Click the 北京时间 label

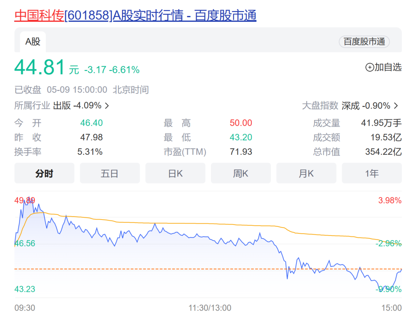(x=131, y=90)
